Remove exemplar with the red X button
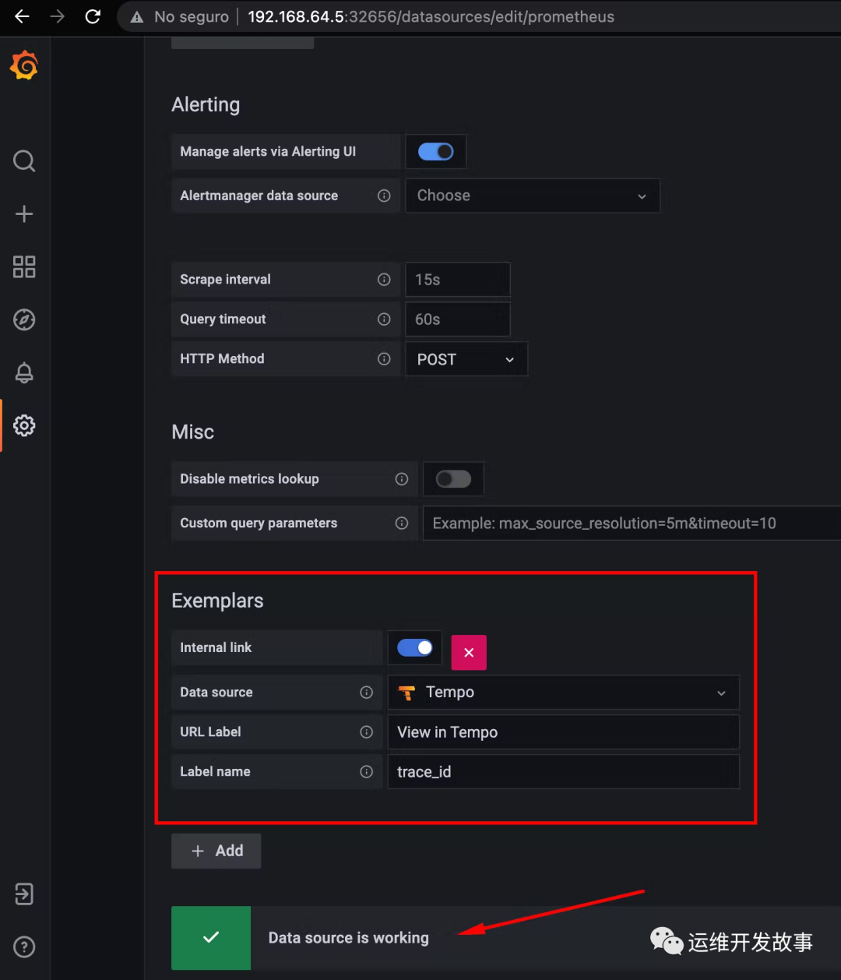 point(469,652)
